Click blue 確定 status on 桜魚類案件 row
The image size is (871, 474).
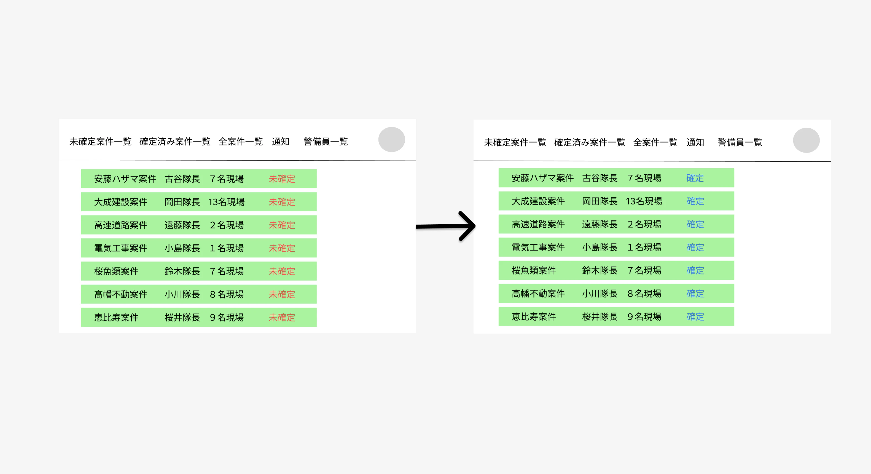695,270
